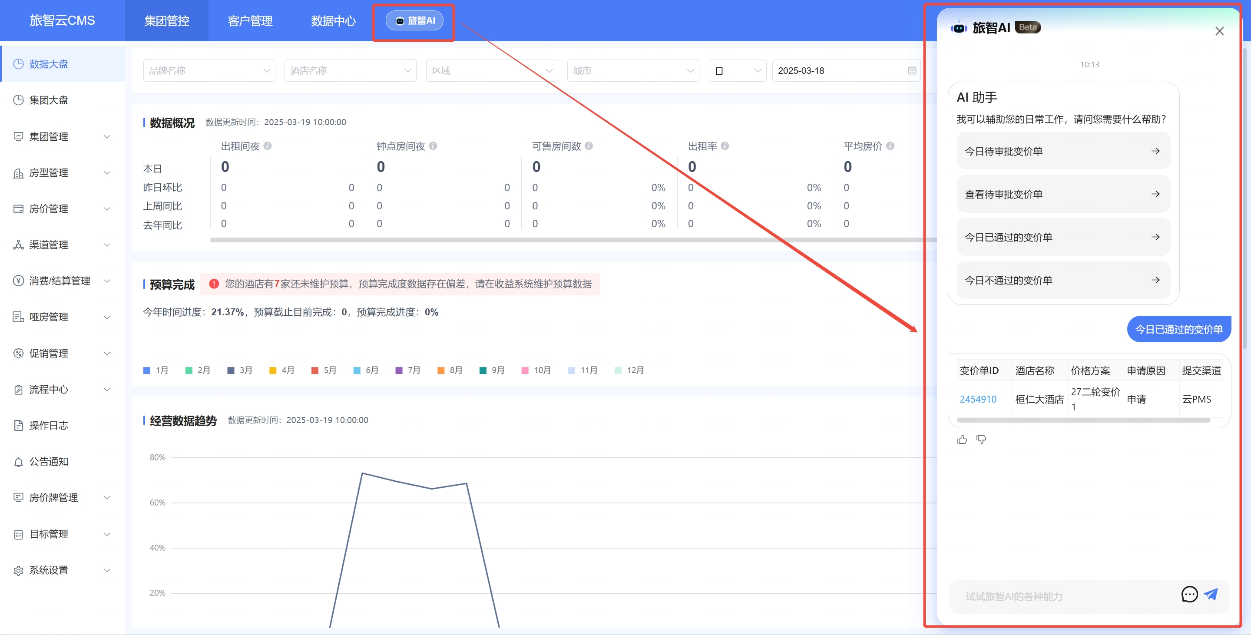Screen dimensions: 1251x635
Task: Send message with paper plane icon
Action: (1211, 594)
